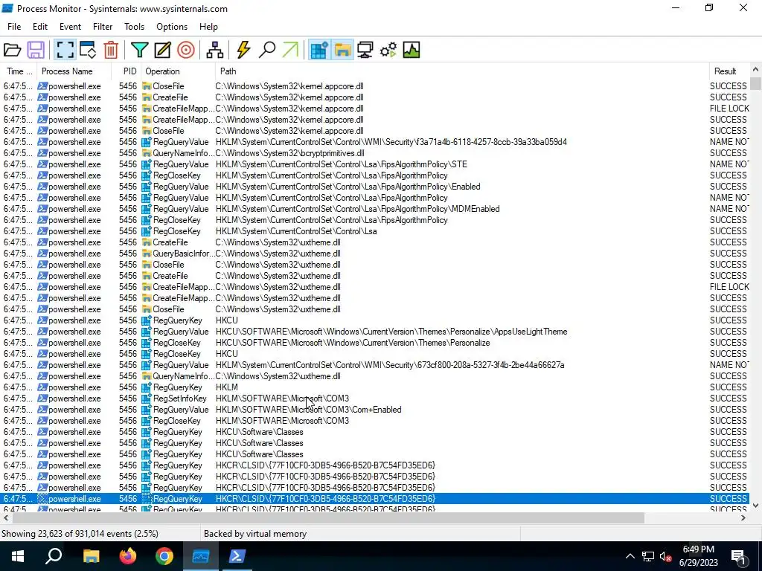This screenshot has width=762, height=571.
Task: Select the QueryBasicInfor uxtheme.dll row
Action: coord(375,254)
